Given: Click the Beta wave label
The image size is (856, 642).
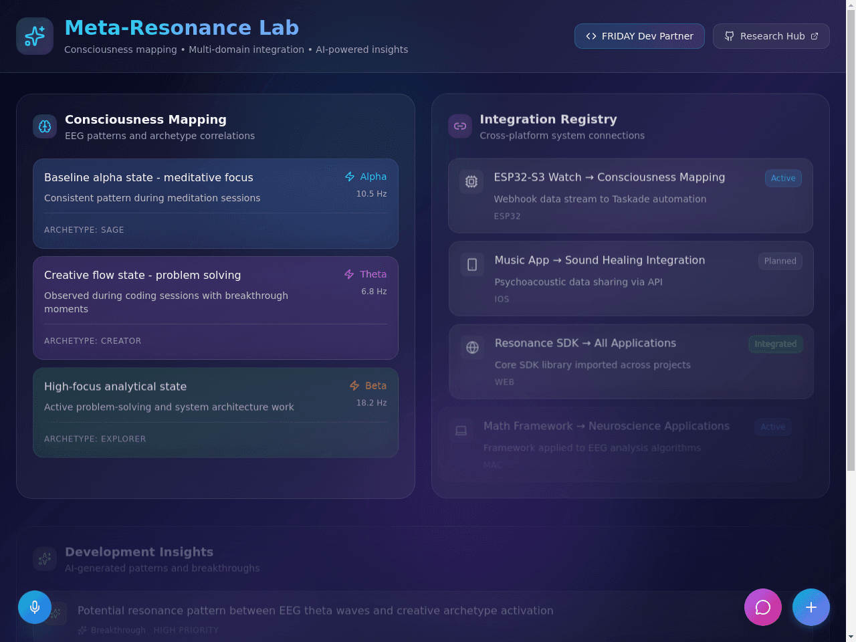Looking at the screenshot, I should click(376, 386).
